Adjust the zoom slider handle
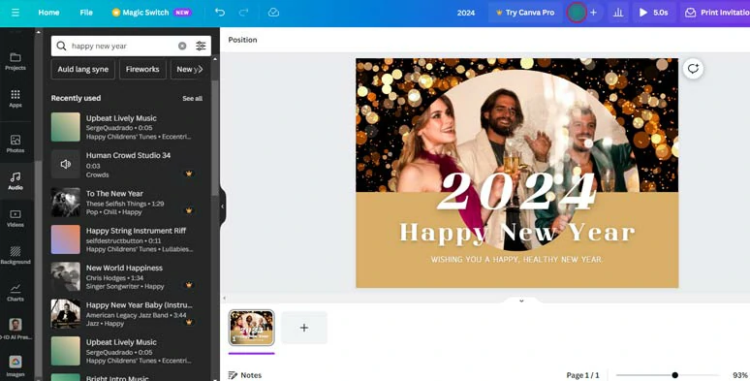The height and width of the screenshot is (381, 750). (x=675, y=375)
